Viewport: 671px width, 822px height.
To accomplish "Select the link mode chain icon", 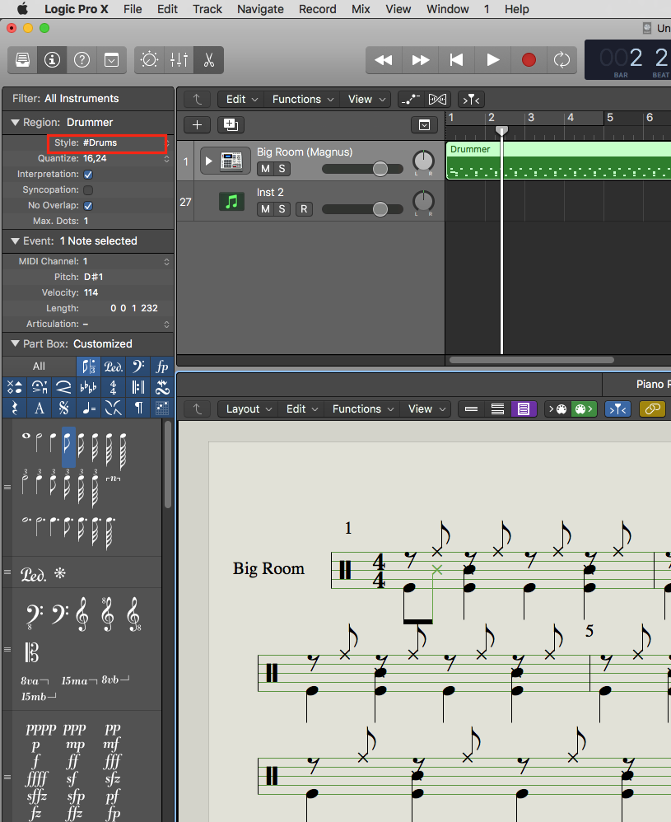I will tap(652, 409).
